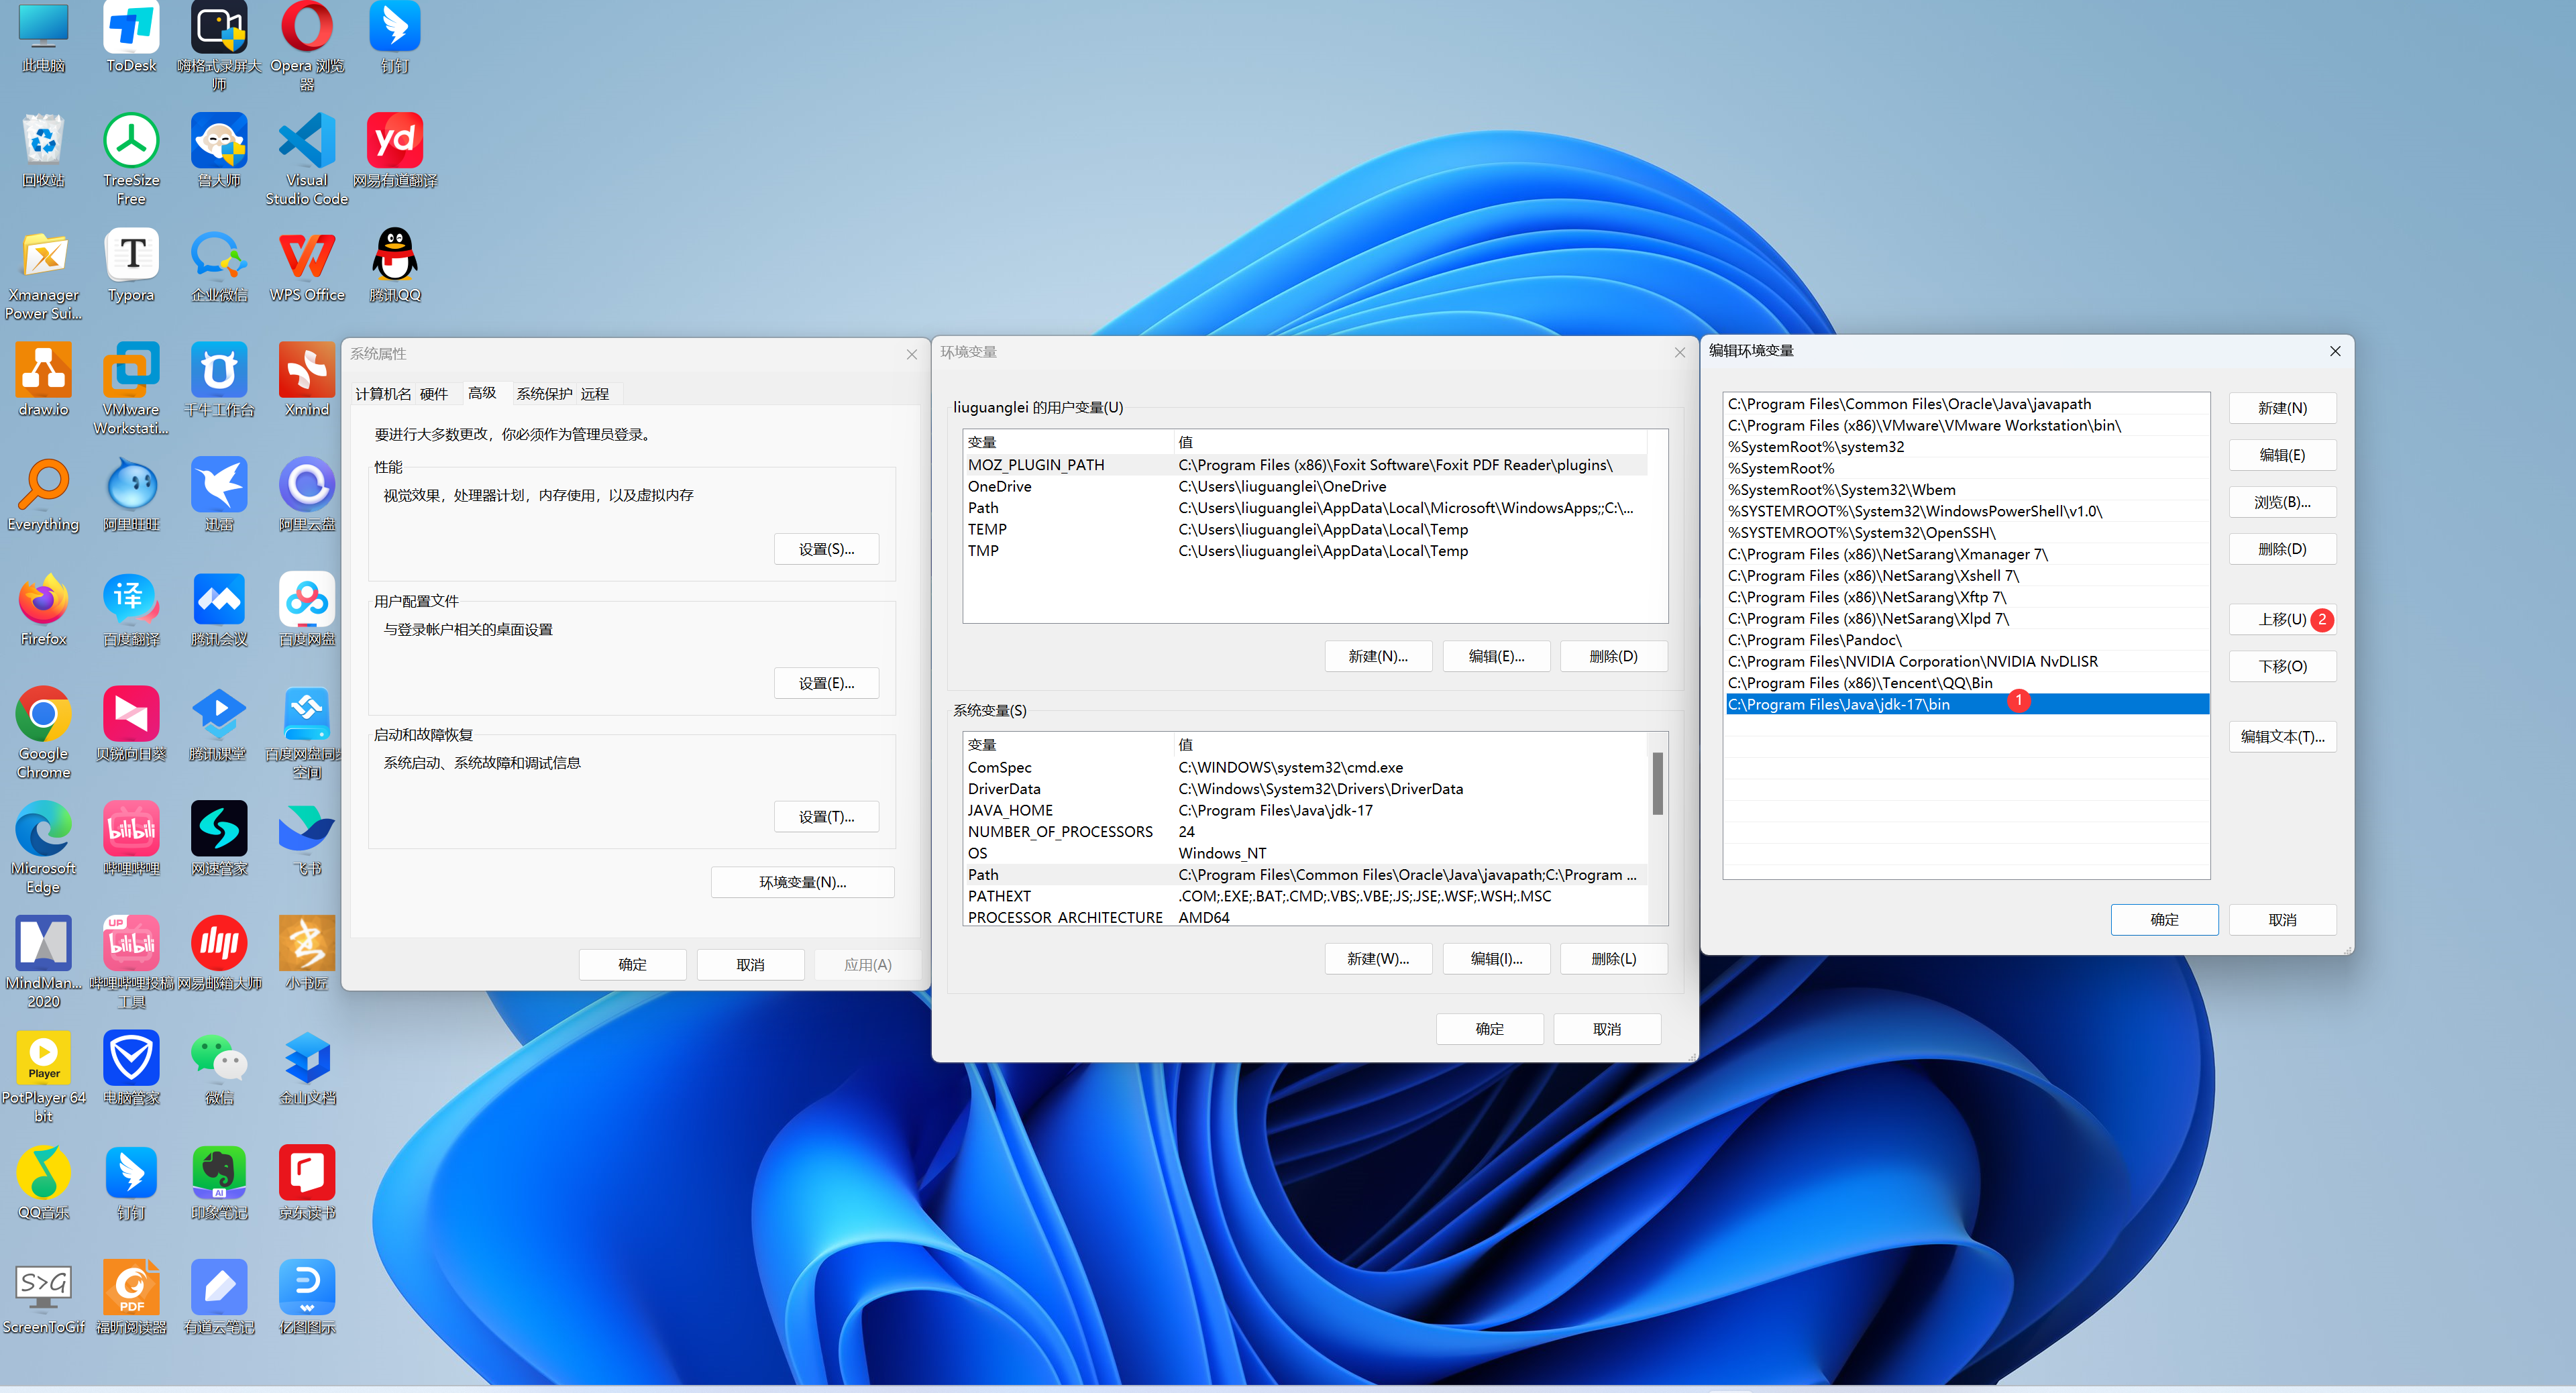Open Opera browser desktop icon
This screenshot has height=1393, width=2576.
pos(307,45)
